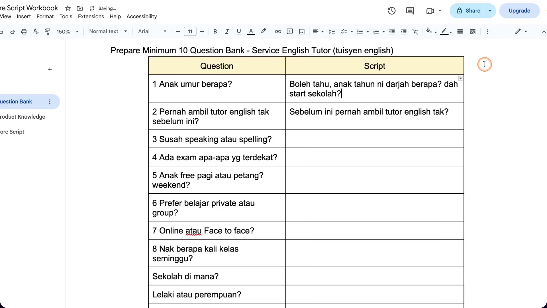Click the cell '4 Ada exam apa-apa yg terdekat?'

point(217,157)
